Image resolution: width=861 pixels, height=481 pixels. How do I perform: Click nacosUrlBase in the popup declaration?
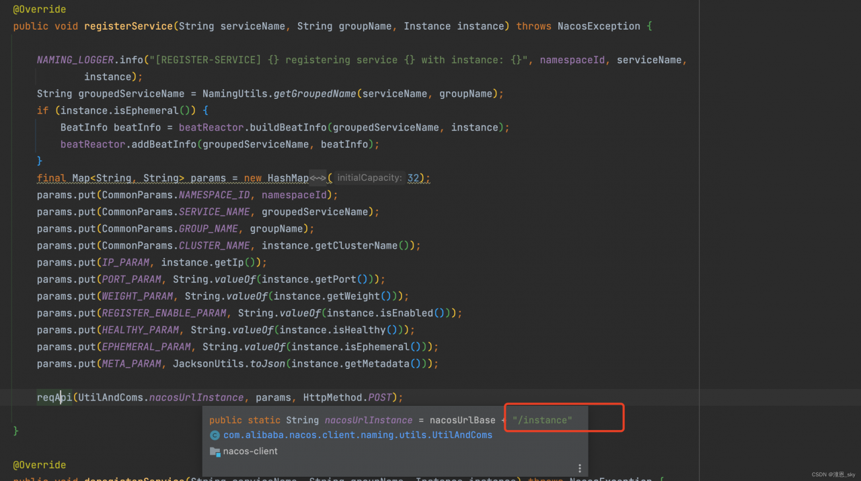463,420
